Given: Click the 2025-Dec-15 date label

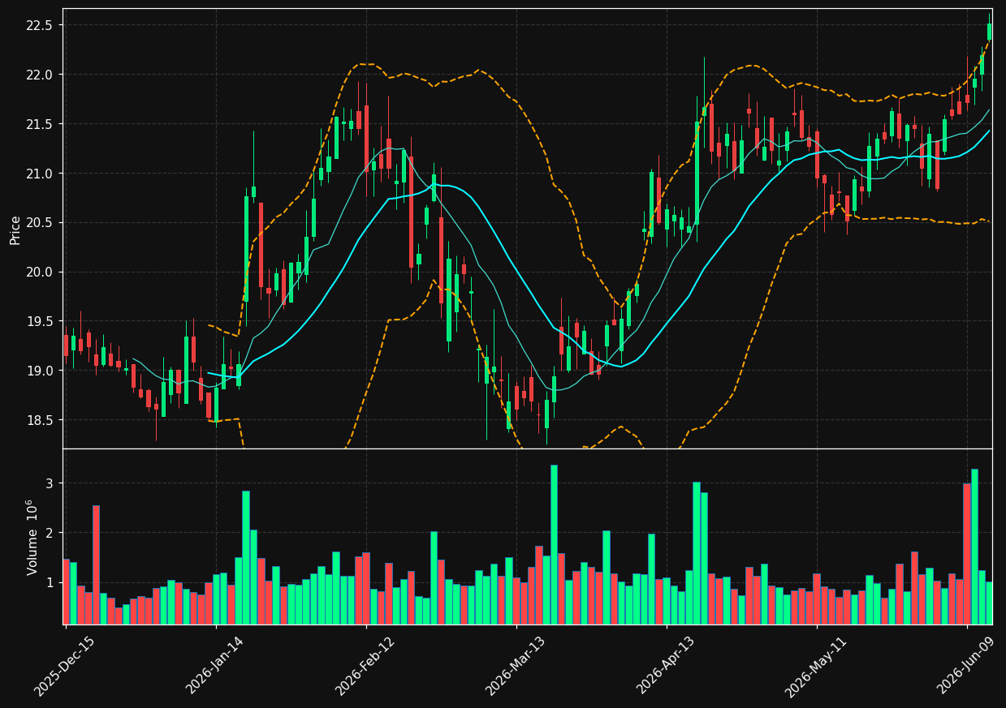Looking at the screenshot, I should click(65, 666).
